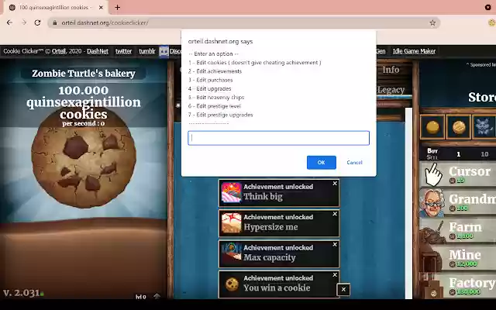
Task: Open the Legacy ascension button
Action: click(x=391, y=90)
